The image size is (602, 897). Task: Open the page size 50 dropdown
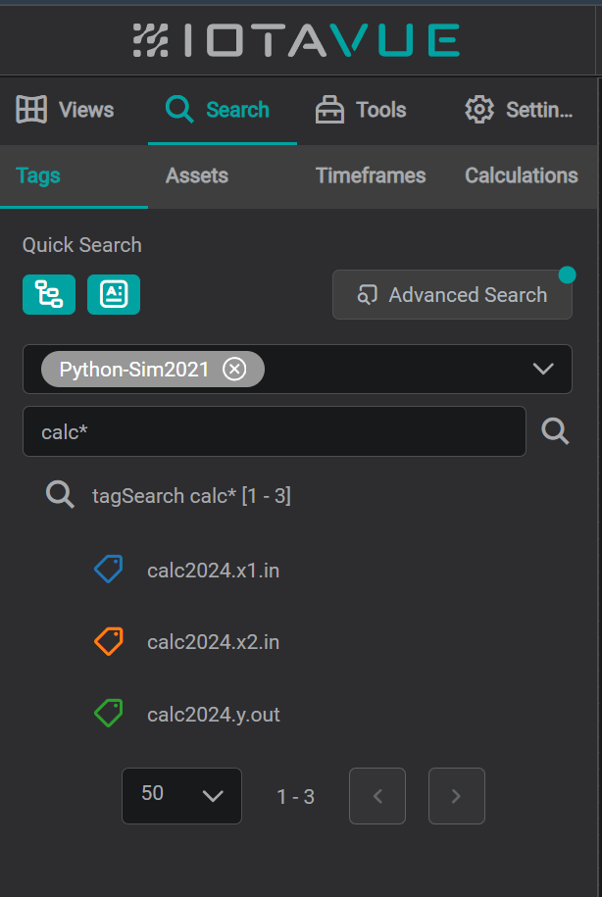tap(182, 796)
